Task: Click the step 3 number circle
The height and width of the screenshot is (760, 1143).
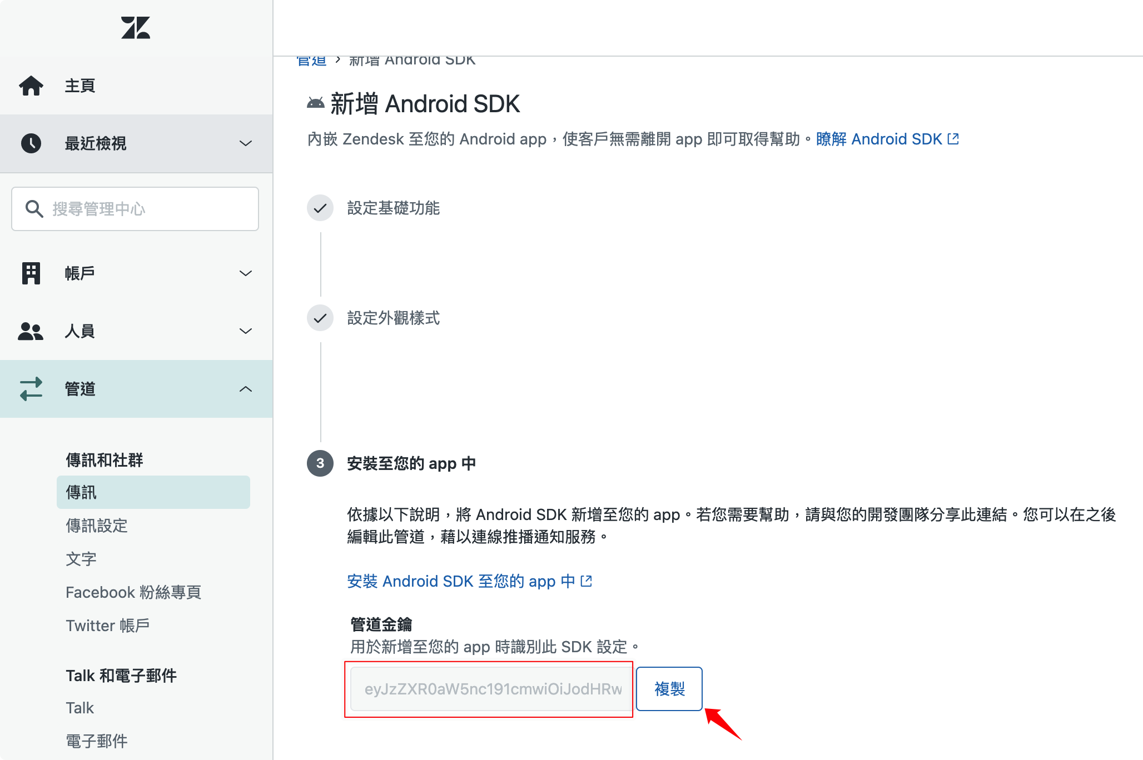Action: pyautogui.click(x=320, y=463)
